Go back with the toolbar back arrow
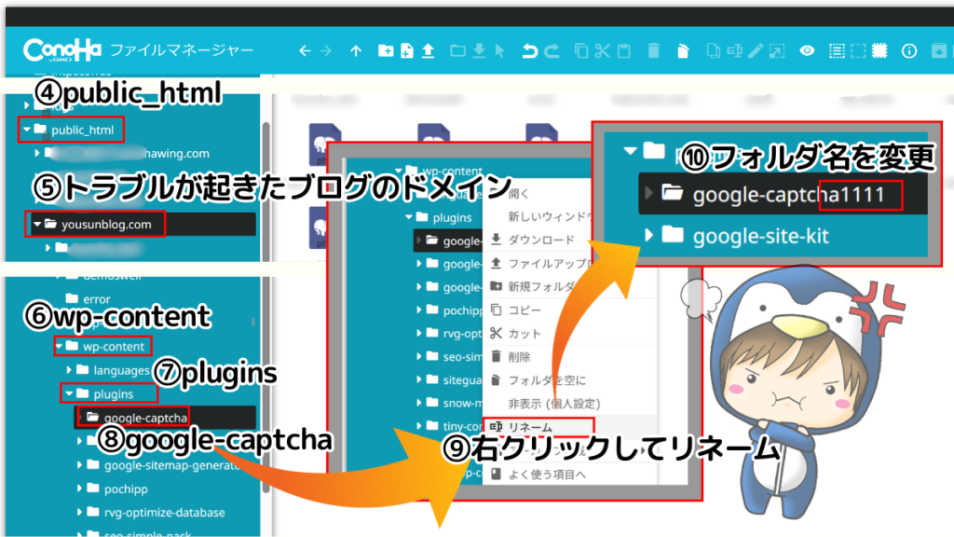The height and width of the screenshot is (537, 954). [305, 51]
